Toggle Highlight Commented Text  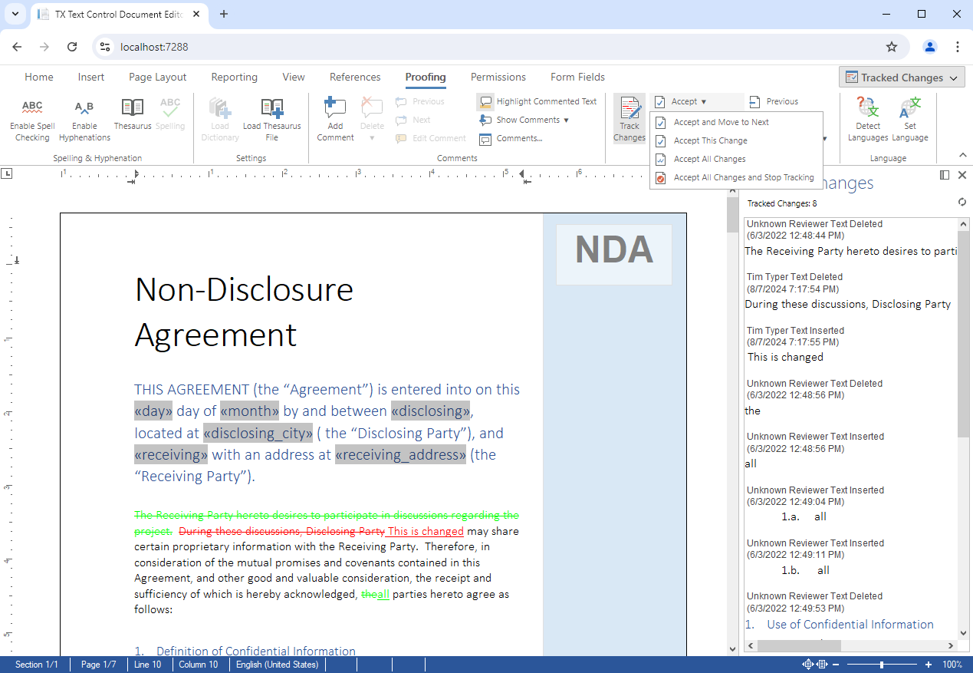[x=537, y=101]
